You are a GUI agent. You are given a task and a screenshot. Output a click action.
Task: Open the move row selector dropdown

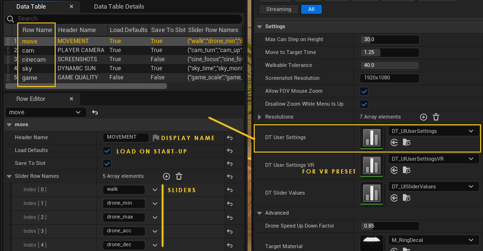point(46,112)
